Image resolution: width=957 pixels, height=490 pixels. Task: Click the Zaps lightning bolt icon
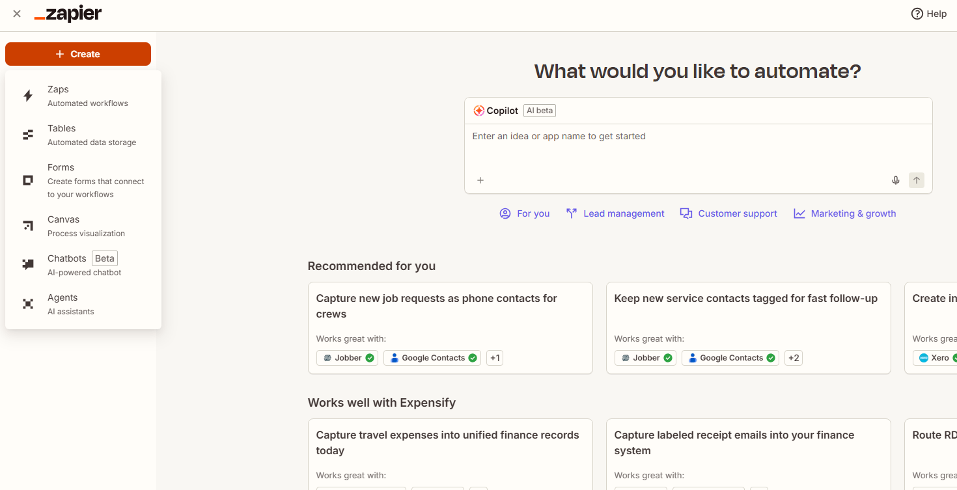28,96
